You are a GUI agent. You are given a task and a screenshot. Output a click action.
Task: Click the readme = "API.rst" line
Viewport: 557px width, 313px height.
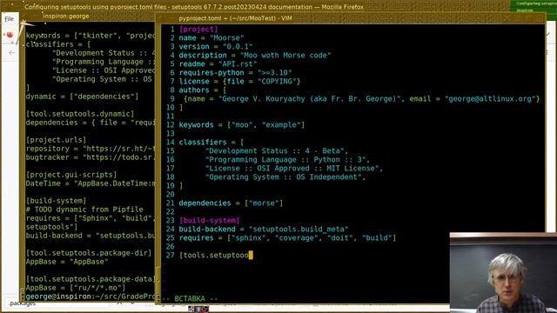pos(218,63)
